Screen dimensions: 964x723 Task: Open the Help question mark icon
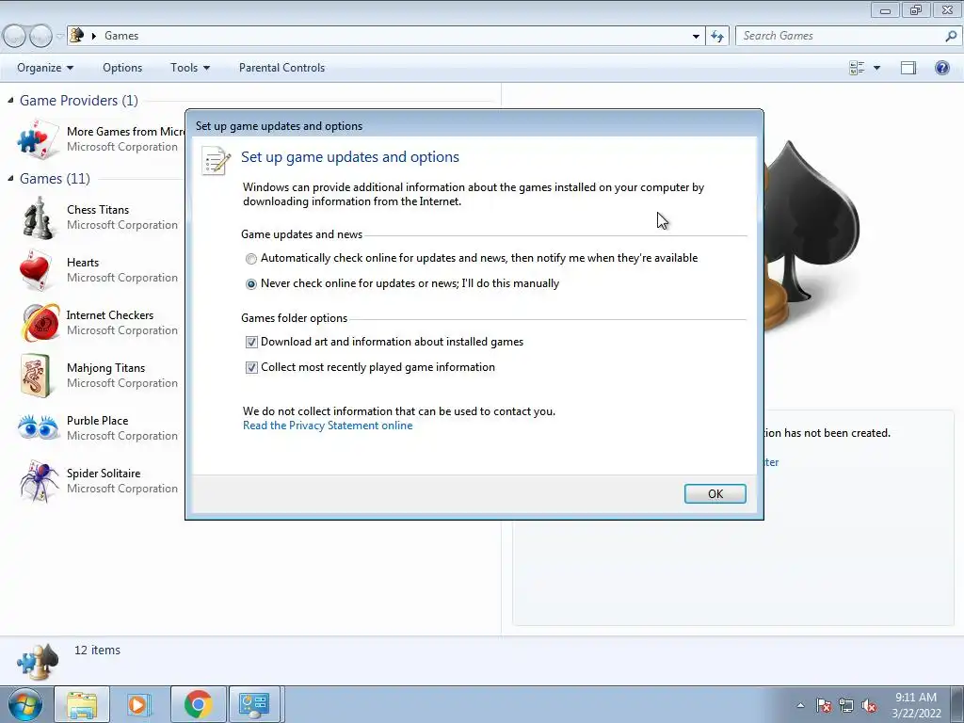[941, 68]
